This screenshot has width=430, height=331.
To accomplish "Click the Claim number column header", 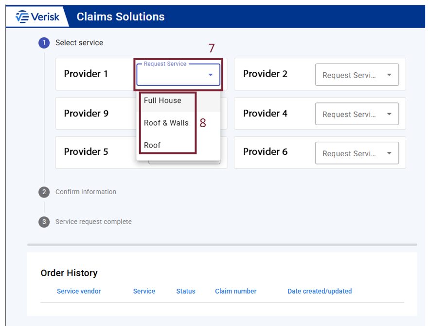I will coord(235,291).
